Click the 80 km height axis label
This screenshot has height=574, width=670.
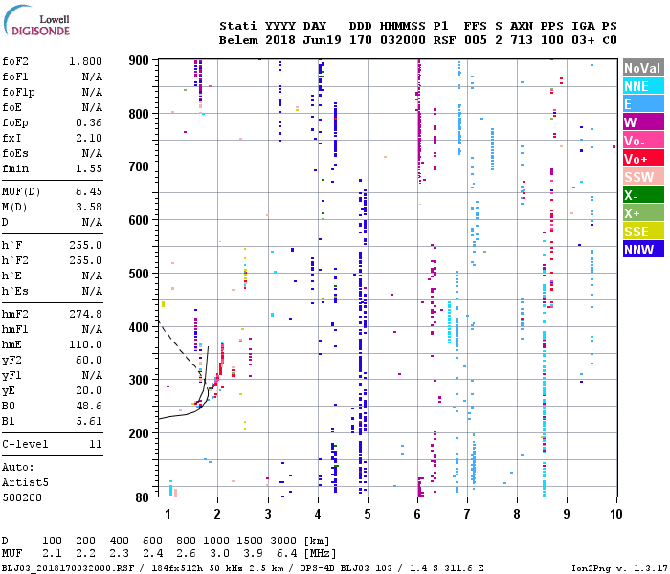[143, 497]
